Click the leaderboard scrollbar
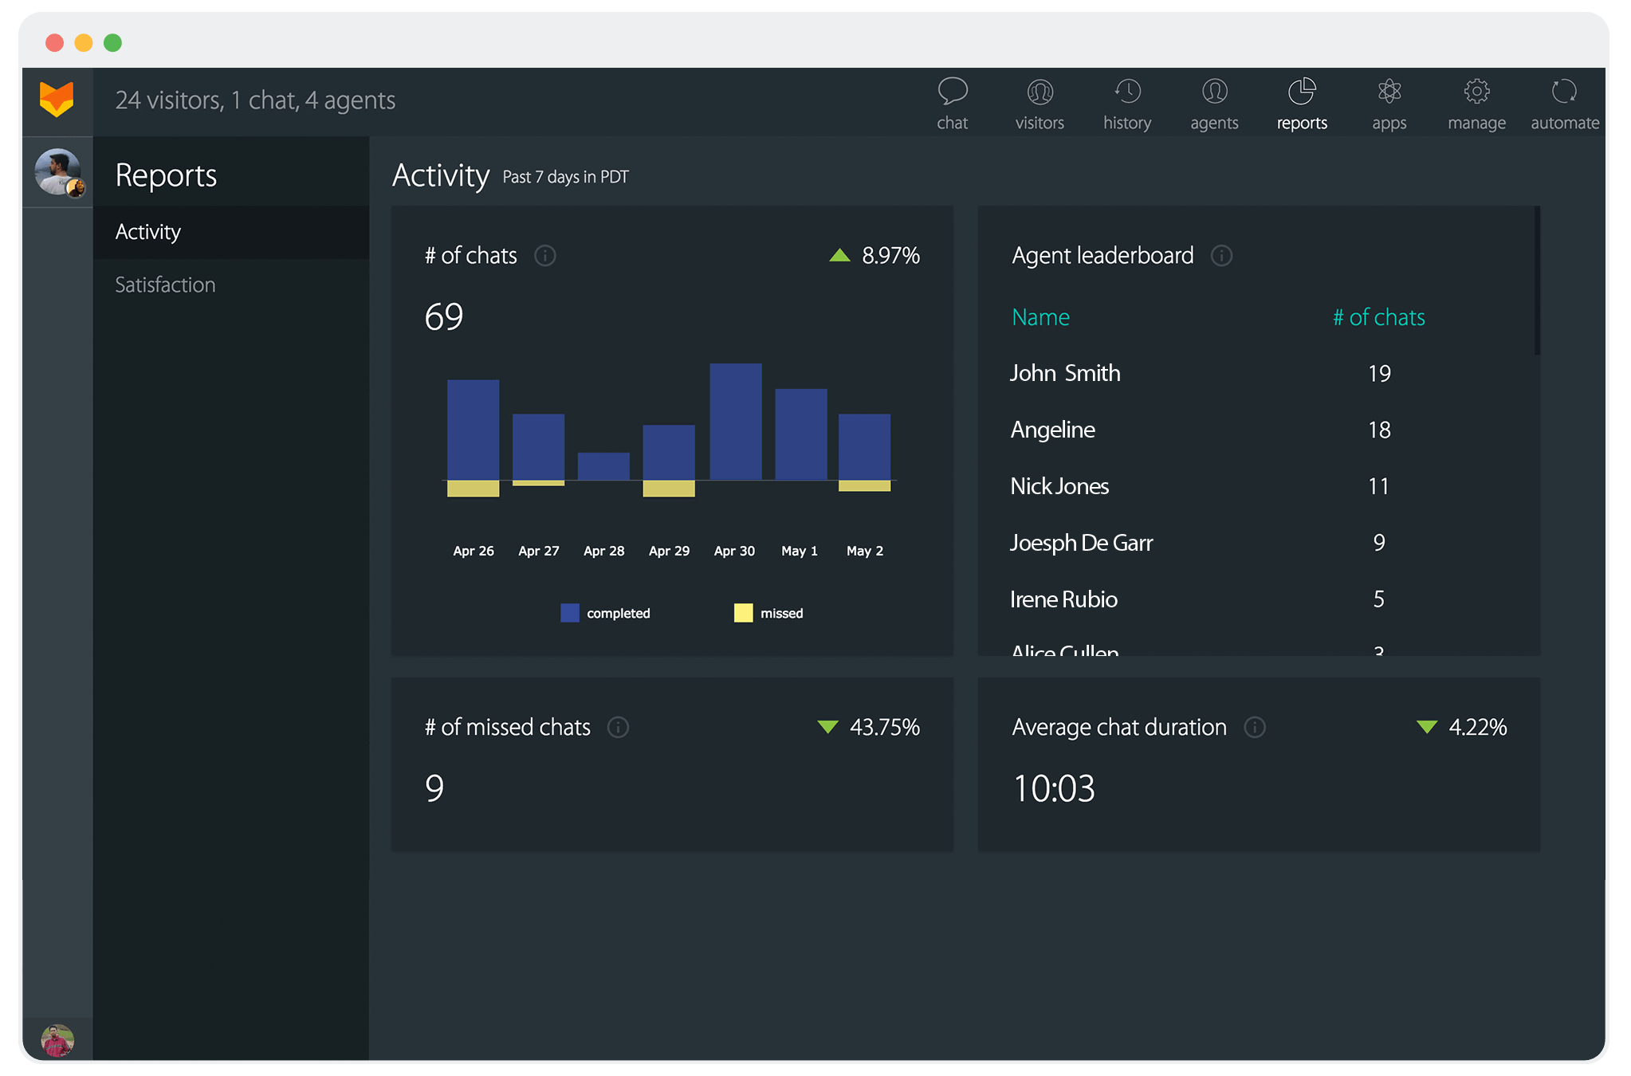The height and width of the screenshot is (1076, 1631). point(1537,281)
